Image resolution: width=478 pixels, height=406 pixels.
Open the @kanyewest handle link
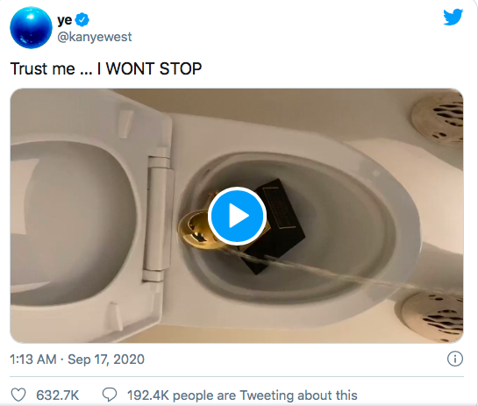tap(95, 37)
